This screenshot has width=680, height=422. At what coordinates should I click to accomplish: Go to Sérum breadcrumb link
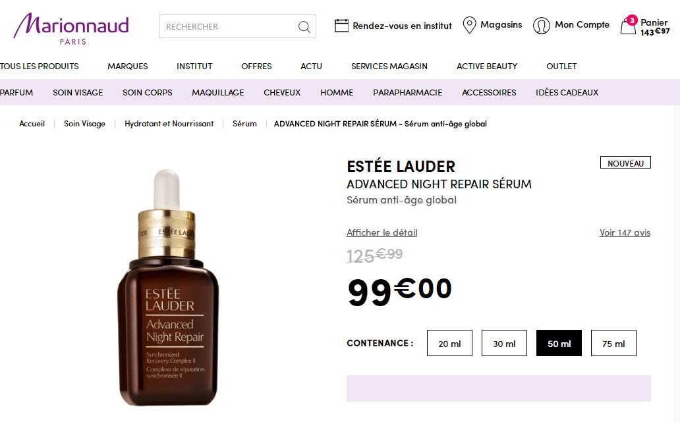click(x=244, y=124)
